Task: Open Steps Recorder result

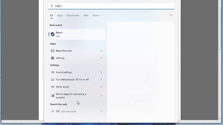Action: click(x=77, y=51)
